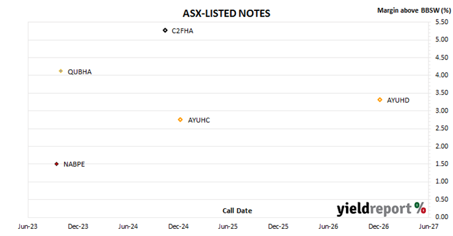Viewport: 453px width, 236px height.
Task: Click the 0.00 y-axis value label
Action: (442, 217)
